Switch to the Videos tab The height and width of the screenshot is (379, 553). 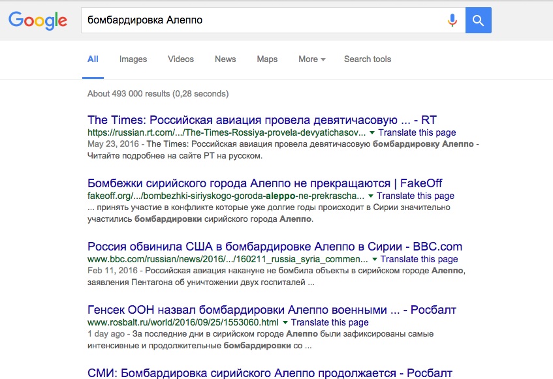point(180,59)
